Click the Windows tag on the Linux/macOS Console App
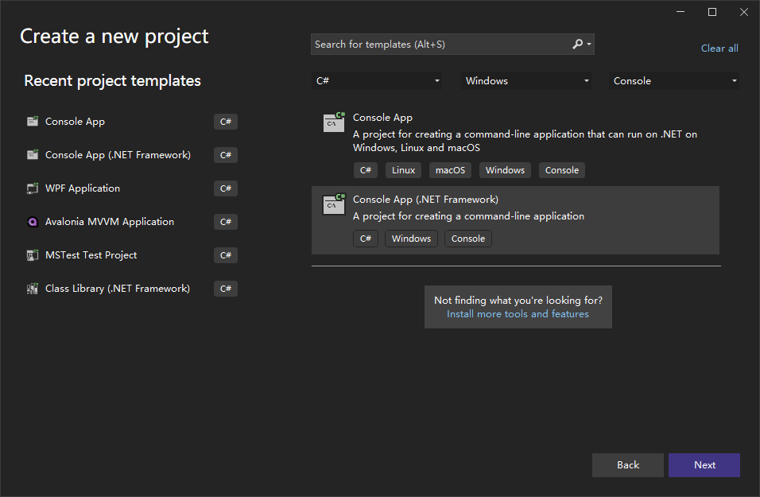Image resolution: width=760 pixels, height=497 pixels. click(x=505, y=170)
